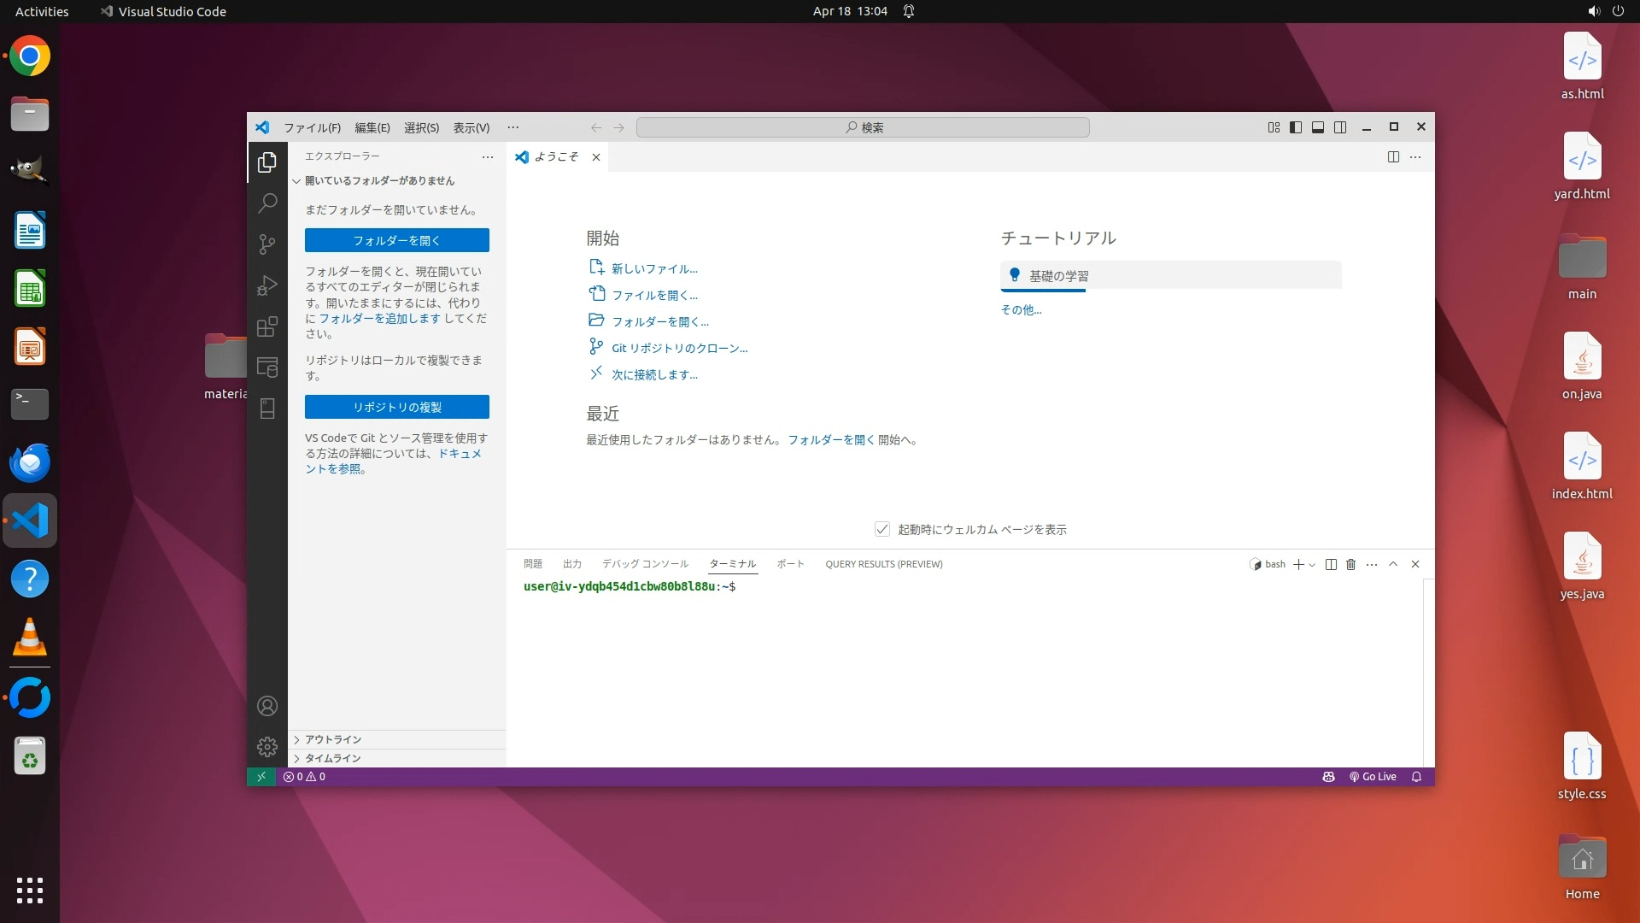Click the 検索 command center search box

[863, 127]
